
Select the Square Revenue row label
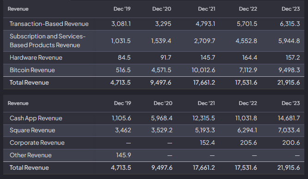tap(32, 130)
